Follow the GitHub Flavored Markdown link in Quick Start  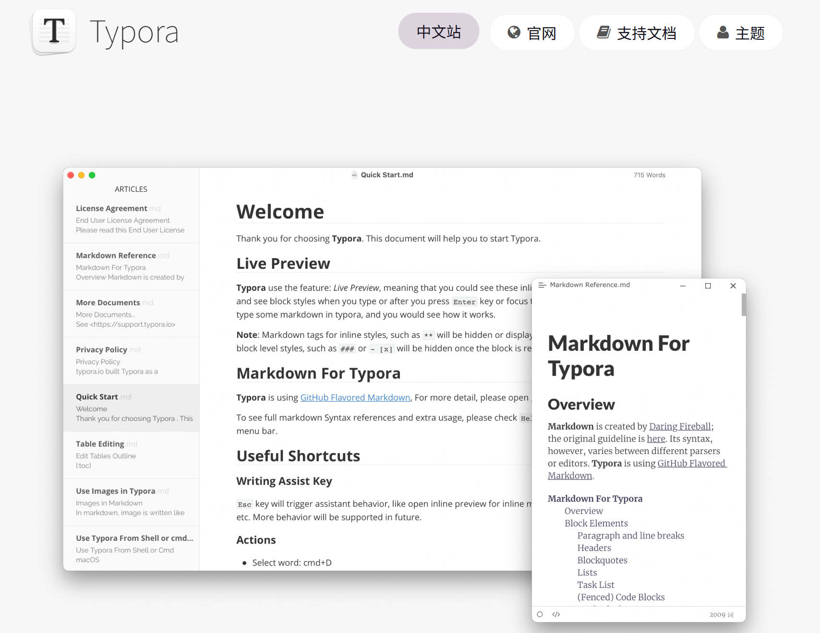click(x=355, y=397)
